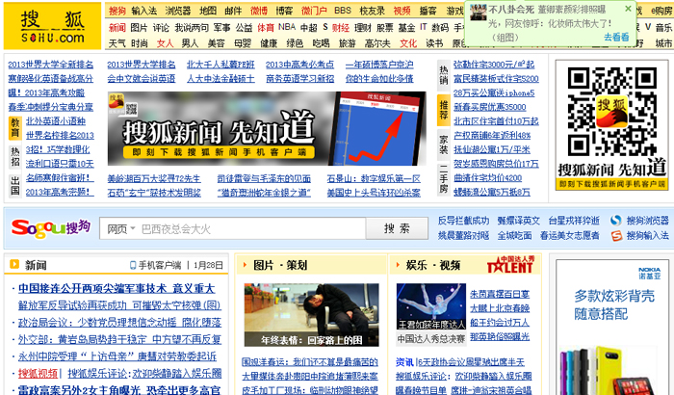The height and width of the screenshot is (395, 674).
Task: Open the 北大千人私募PE班 link
Action: [220, 65]
